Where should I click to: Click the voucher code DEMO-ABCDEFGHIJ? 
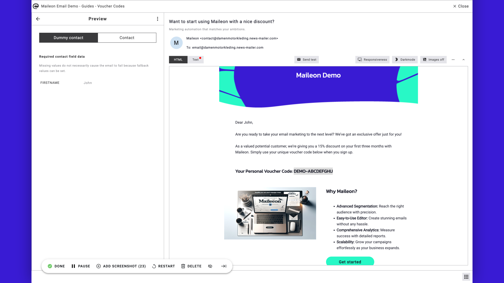point(313,171)
